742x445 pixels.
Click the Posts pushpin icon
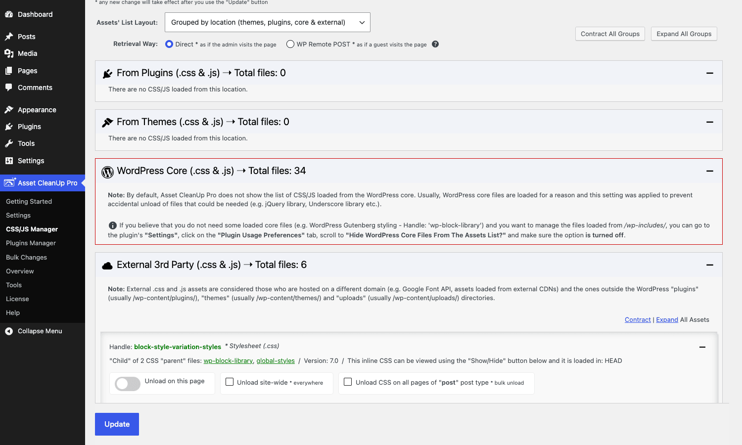9,37
